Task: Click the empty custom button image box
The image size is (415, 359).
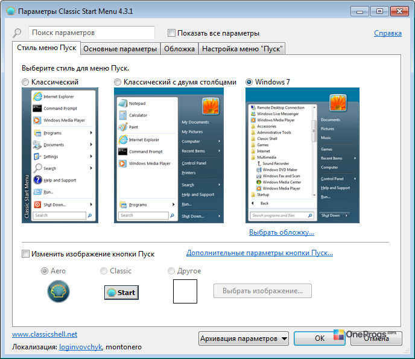Action: [185, 291]
